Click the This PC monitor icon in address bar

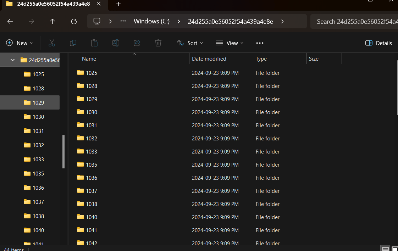pyautogui.click(x=97, y=21)
